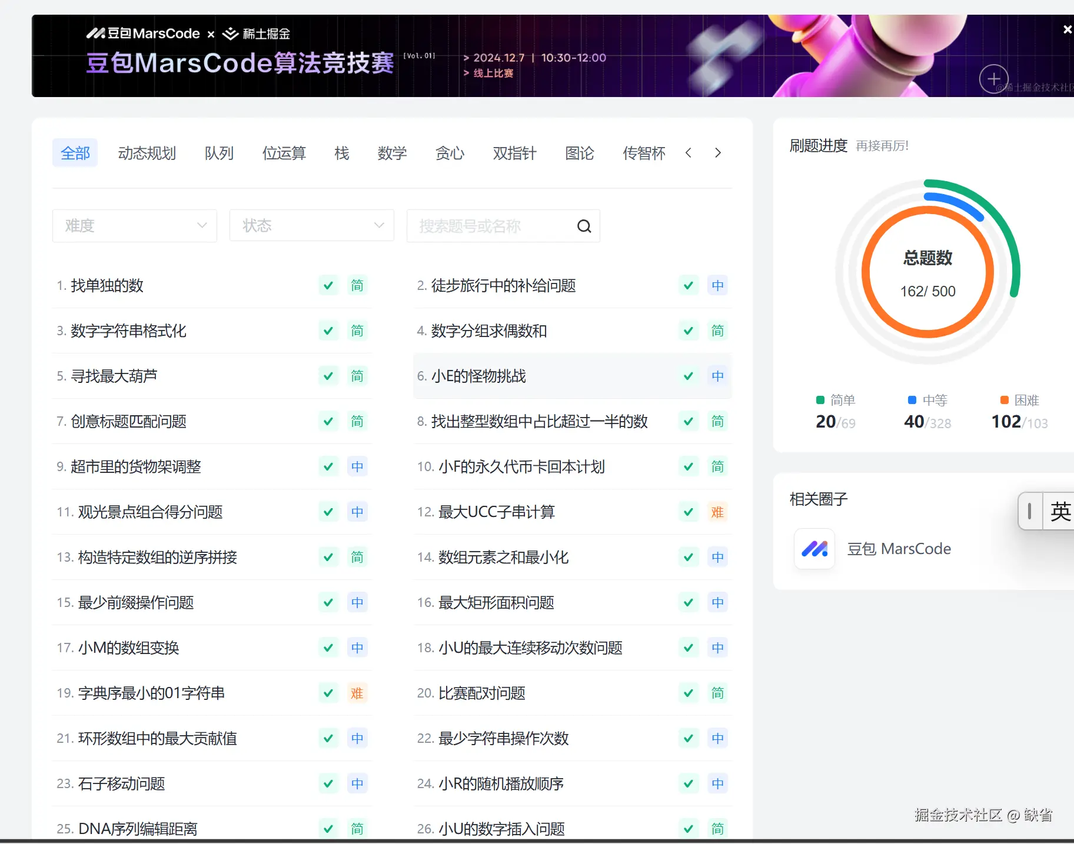Switch to the 图论 tab
This screenshot has width=1074, height=844.
coord(580,153)
